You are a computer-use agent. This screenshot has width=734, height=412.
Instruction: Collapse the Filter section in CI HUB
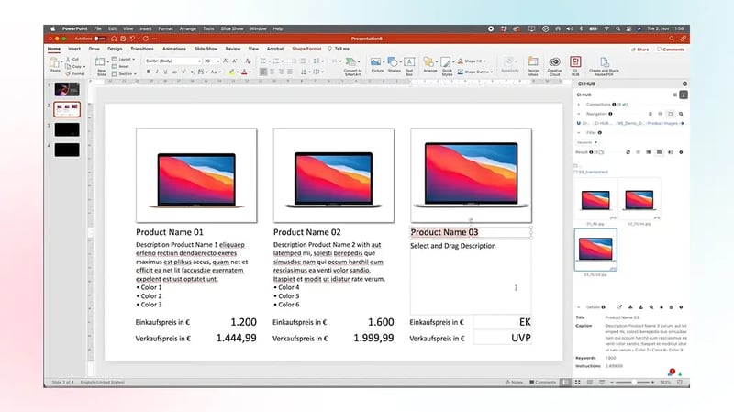[579, 132]
